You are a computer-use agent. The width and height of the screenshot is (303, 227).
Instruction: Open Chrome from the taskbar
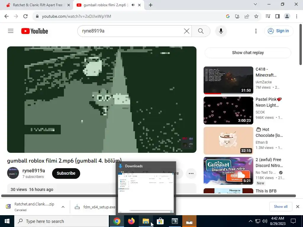117,221
